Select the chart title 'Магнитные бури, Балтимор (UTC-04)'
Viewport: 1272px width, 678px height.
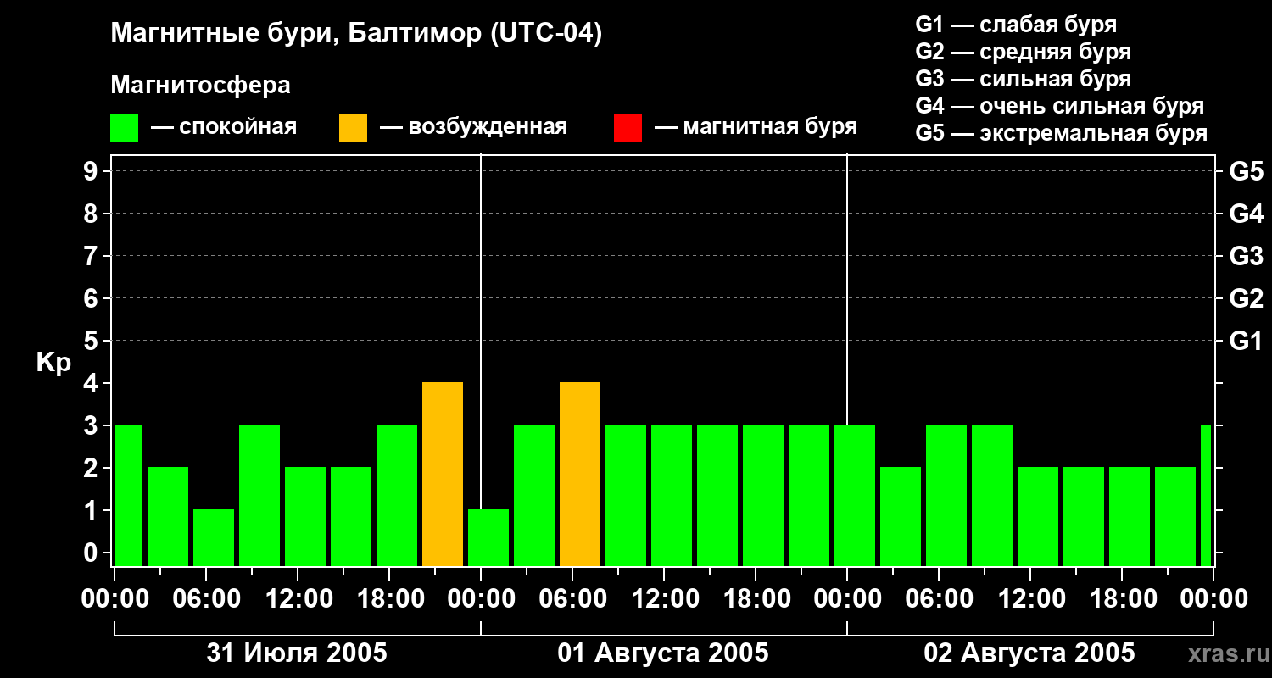click(x=356, y=34)
